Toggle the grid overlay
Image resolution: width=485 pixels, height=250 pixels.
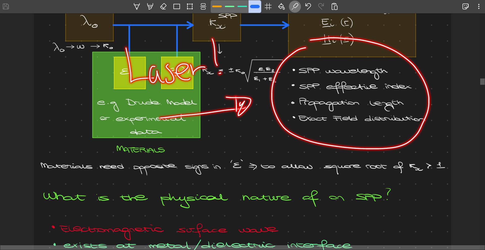click(268, 6)
